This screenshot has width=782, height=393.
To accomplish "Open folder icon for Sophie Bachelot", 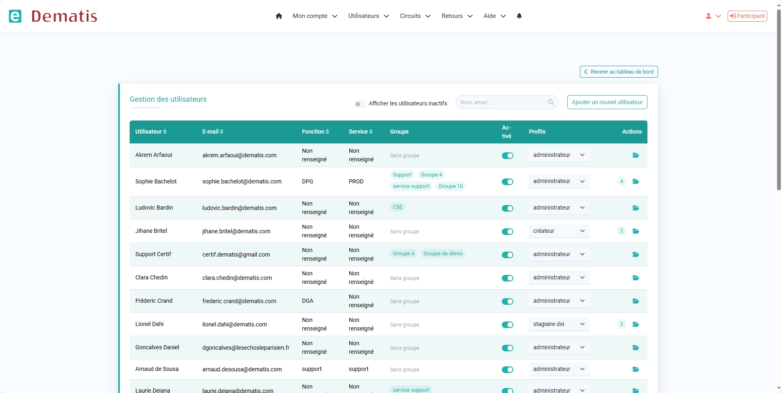I will pos(636,181).
